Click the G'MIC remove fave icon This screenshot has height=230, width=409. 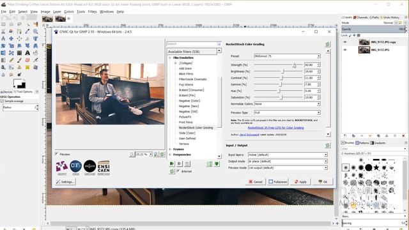click(180, 164)
